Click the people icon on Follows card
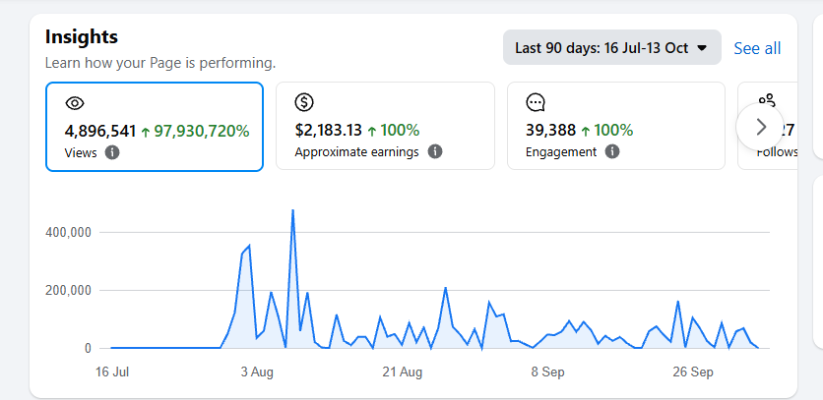Image resolution: width=823 pixels, height=400 pixels. pyautogui.click(x=767, y=99)
